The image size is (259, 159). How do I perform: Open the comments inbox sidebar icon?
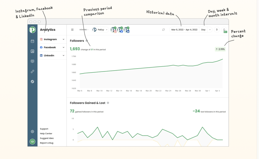(x=32, y=61)
